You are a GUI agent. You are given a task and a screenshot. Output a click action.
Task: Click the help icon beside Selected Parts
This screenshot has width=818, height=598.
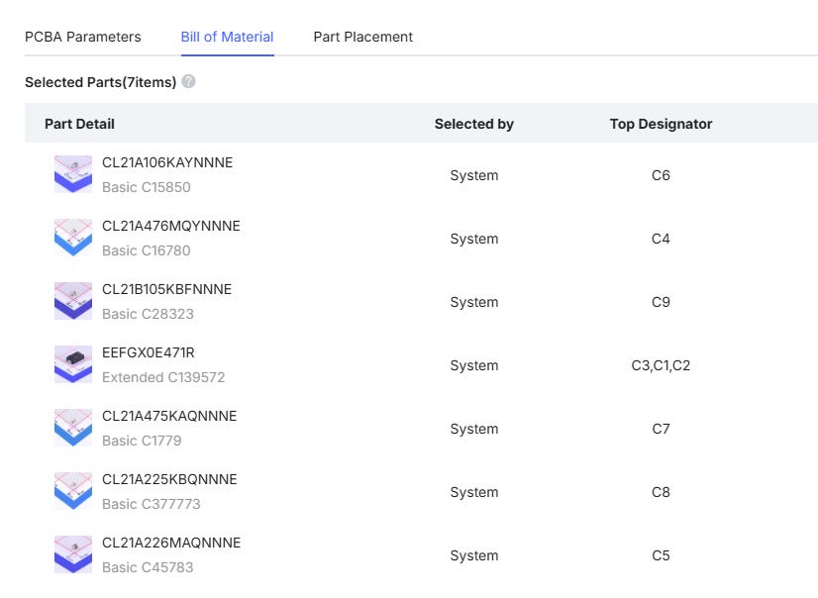pyautogui.click(x=188, y=81)
